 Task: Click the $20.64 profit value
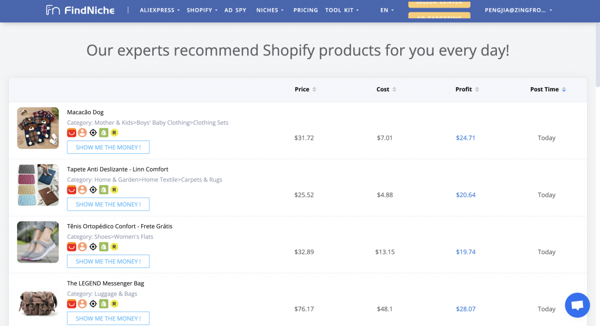coord(466,195)
